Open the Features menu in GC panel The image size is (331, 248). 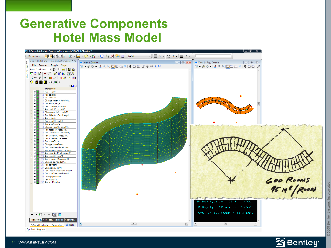pos(43,65)
